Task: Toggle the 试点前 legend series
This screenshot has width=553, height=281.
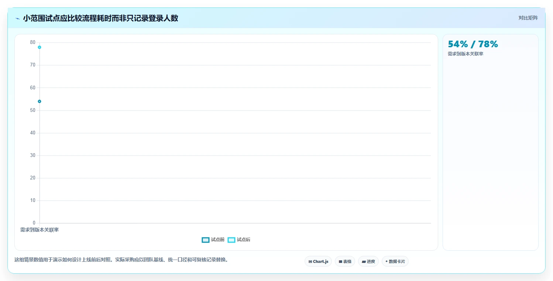Action: point(213,240)
